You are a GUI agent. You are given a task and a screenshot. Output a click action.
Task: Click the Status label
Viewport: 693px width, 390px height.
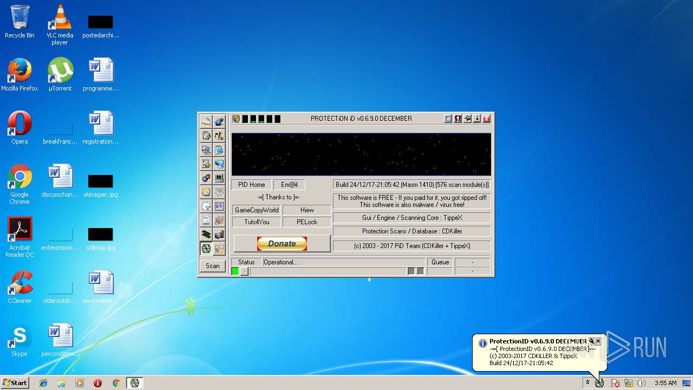pos(246,262)
